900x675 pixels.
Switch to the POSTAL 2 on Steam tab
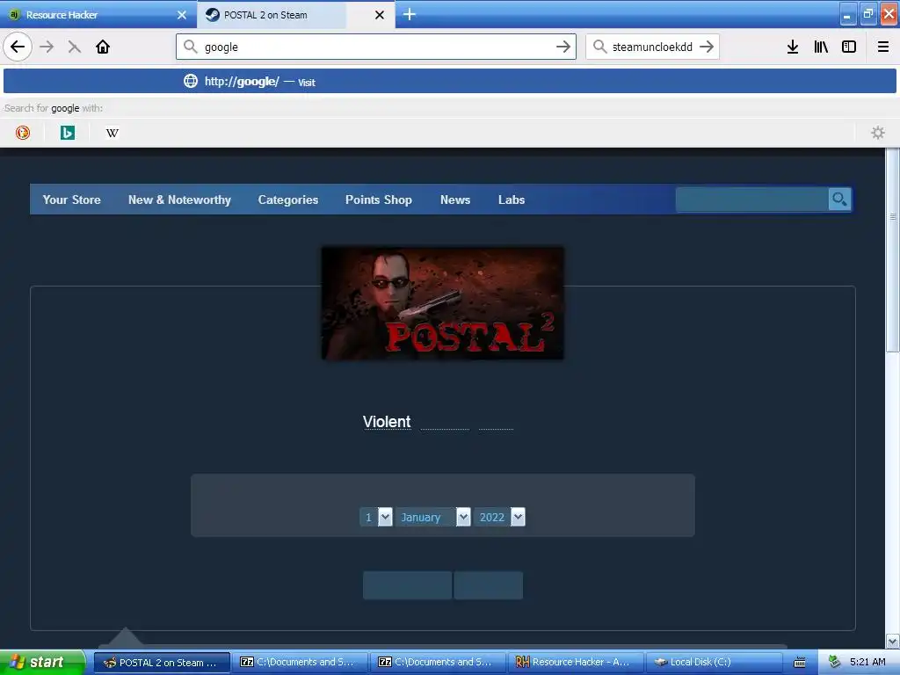coord(295,14)
